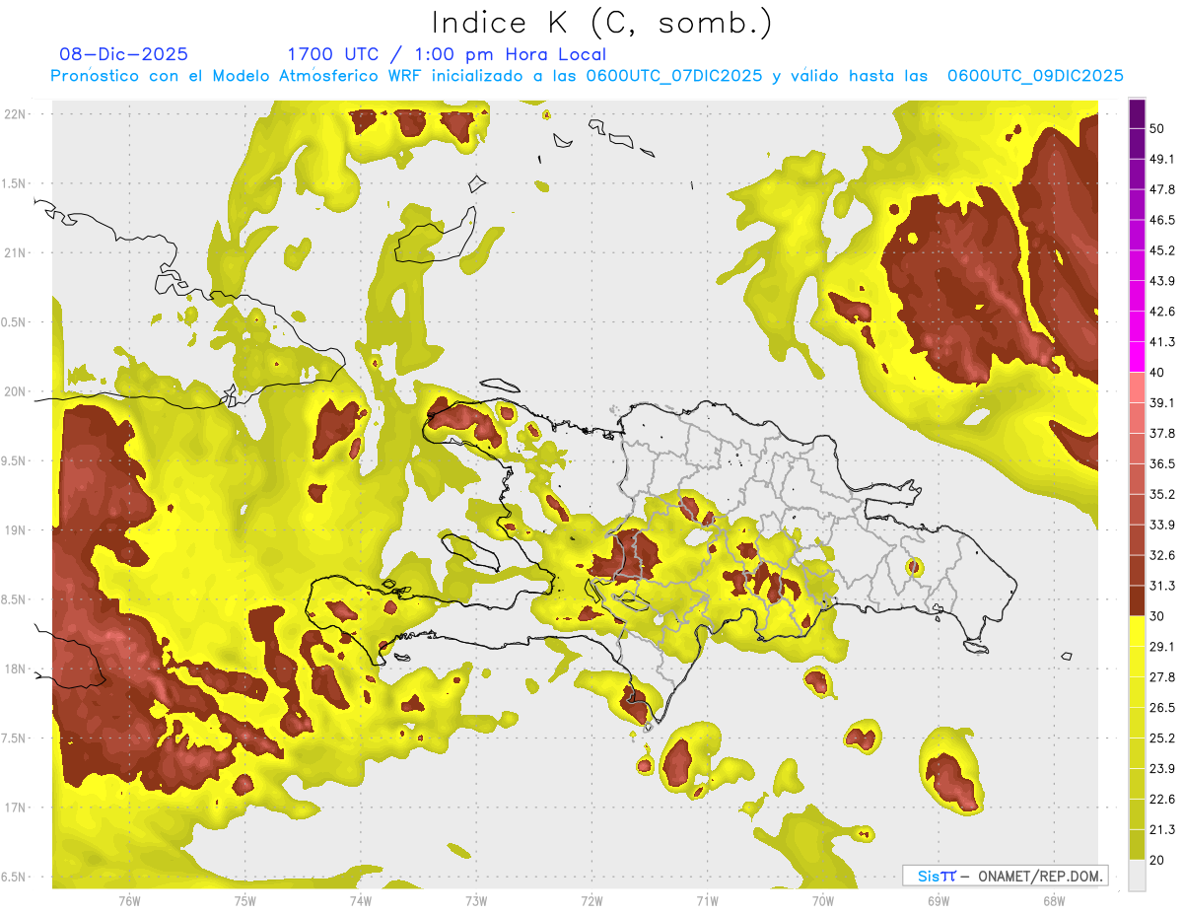Viewport: 1183px width, 914px height.
Task: Click the colorbar value '36.5'
Action: coord(1162,463)
